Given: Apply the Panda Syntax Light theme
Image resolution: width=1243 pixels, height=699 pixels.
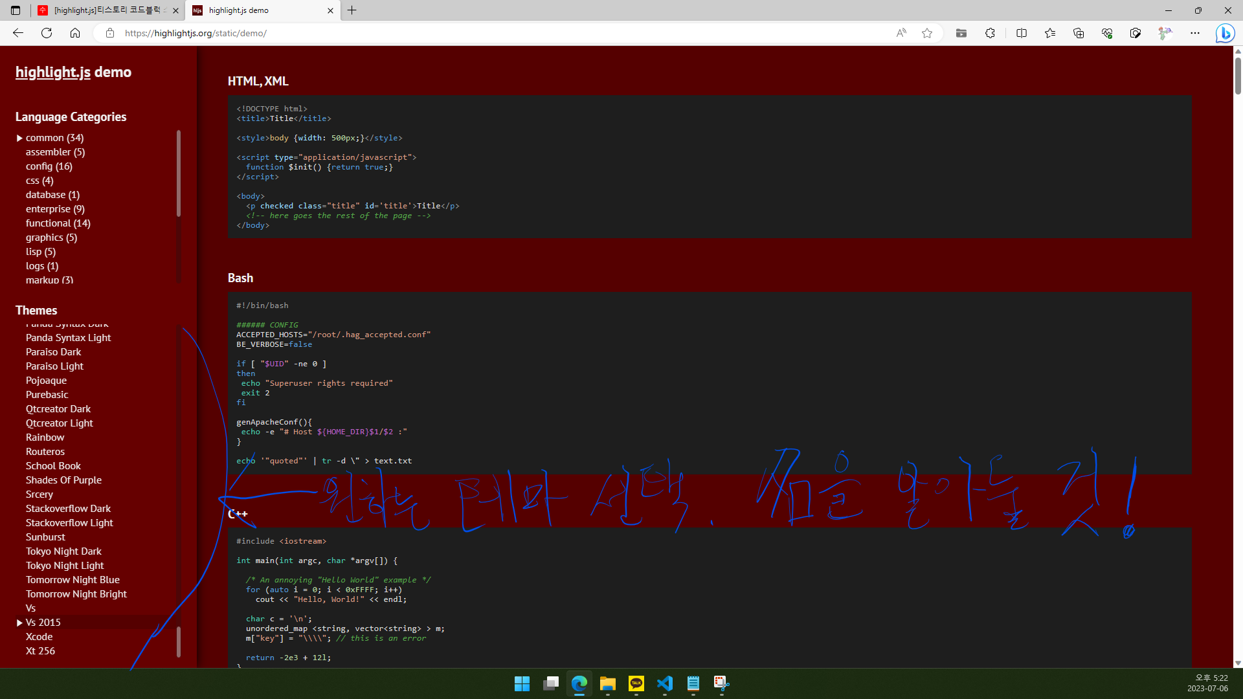Looking at the screenshot, I should [68, 338].
